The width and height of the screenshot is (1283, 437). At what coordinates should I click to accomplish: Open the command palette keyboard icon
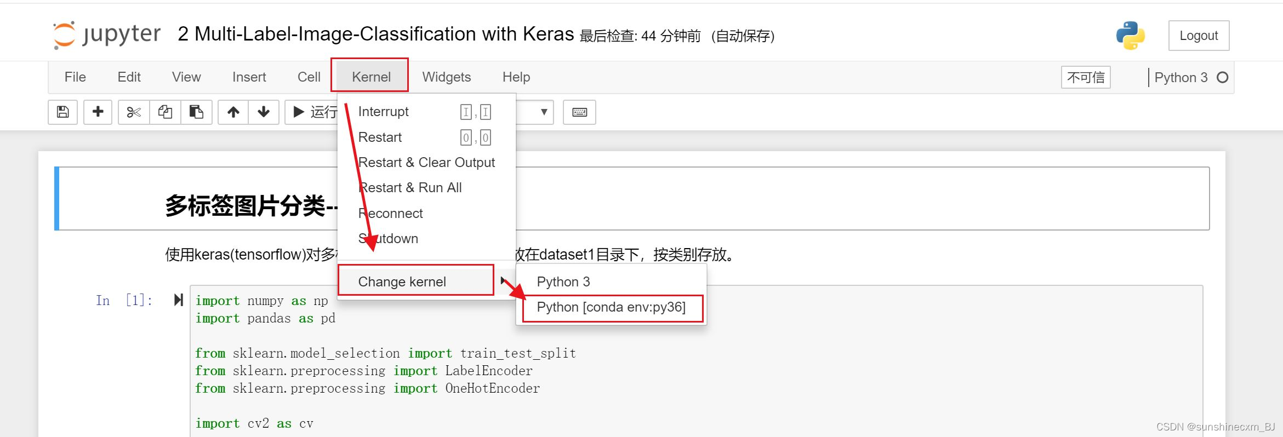tap(579, 112)
